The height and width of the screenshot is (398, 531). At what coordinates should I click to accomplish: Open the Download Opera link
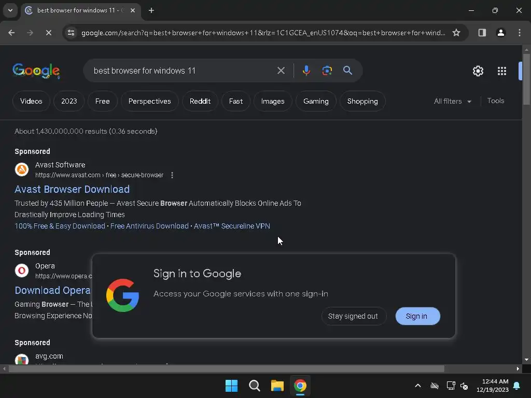coord(52,290)
